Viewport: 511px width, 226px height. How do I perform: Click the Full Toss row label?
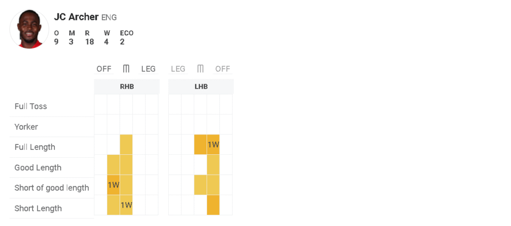click(31, 107)
